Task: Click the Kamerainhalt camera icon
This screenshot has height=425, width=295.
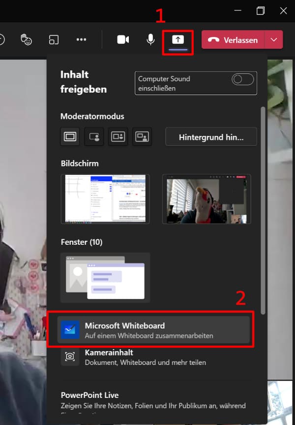Action: pos(70,356)
